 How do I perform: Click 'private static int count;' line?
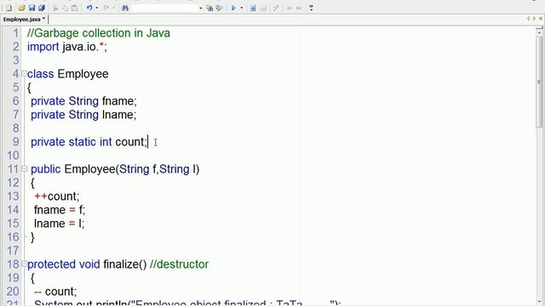[89, 142]
